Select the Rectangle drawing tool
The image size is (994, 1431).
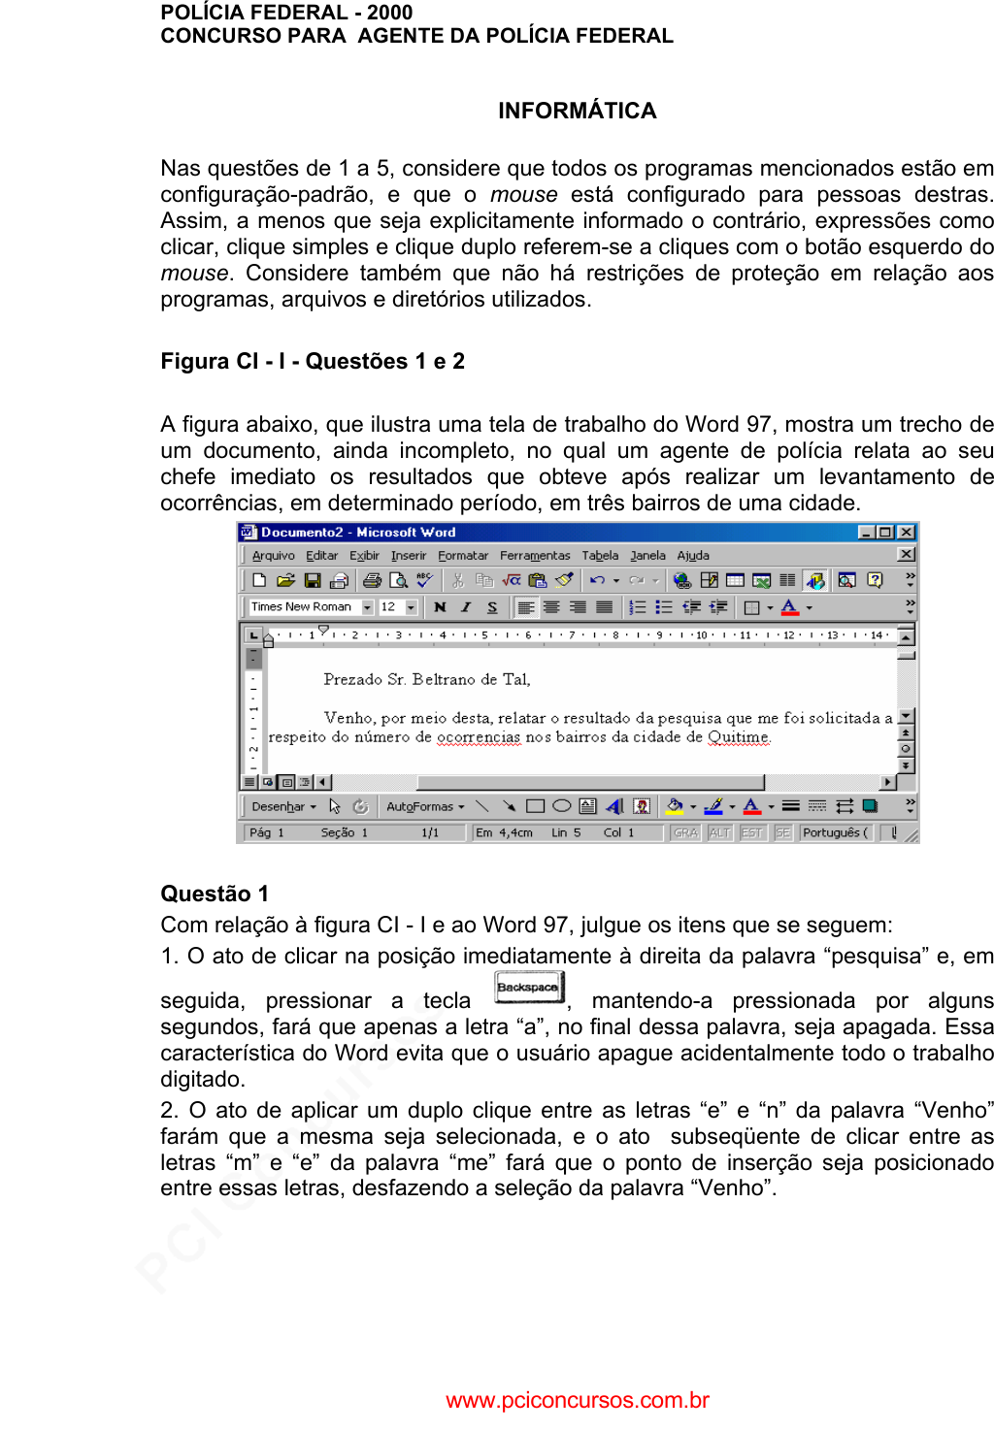coord(535,806)
